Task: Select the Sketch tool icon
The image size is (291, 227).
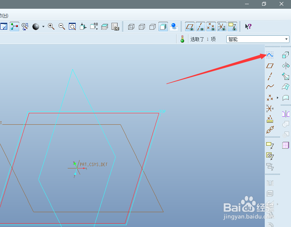Action: (x=270, y=55)
